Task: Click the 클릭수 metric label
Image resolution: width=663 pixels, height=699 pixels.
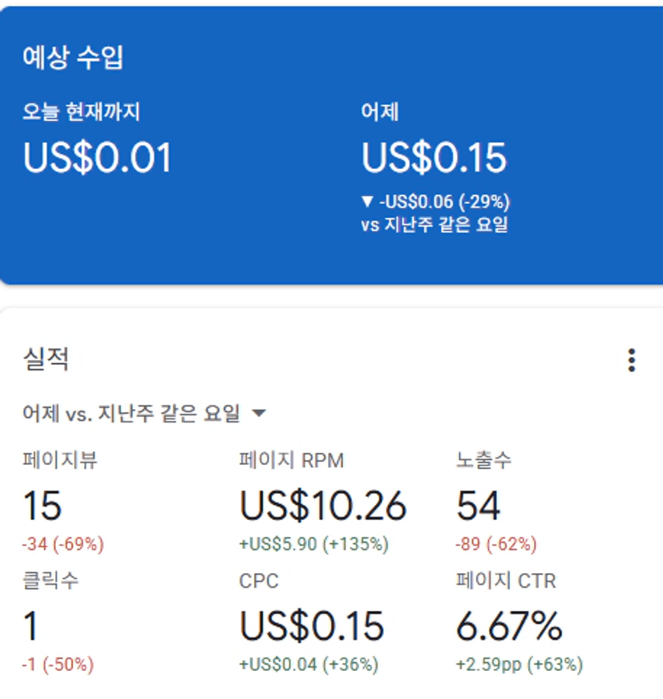Action: coord(51,580)
